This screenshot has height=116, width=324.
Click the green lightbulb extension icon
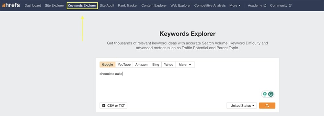coord(265,94)
